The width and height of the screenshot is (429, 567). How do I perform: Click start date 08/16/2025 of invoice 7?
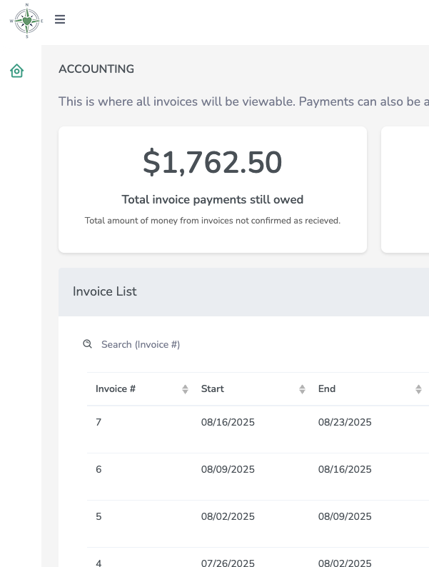point(228,422)
